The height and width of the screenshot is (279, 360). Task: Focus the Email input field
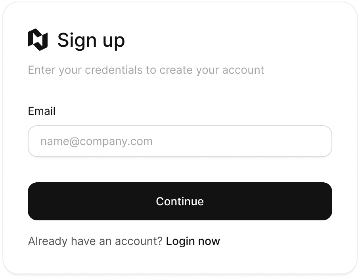tap(180, 141)
